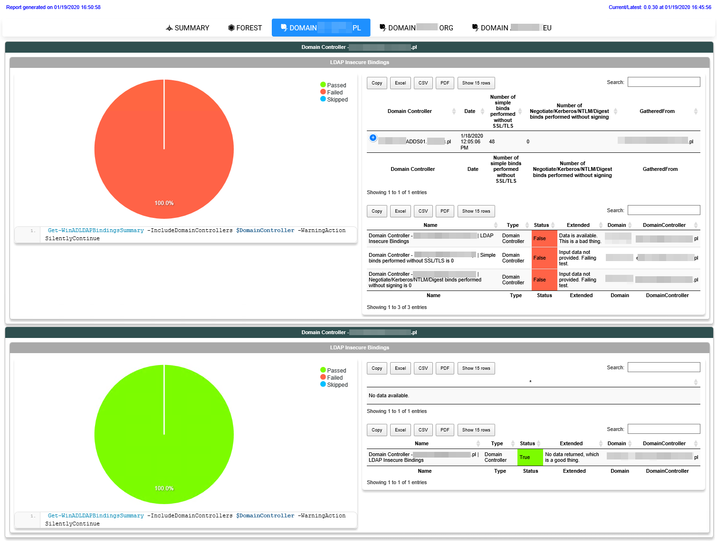Screen dimensions: 717x543
Task: Expand the first ADDS01 row with the plus icon
Action: click(x=373, y=138)
